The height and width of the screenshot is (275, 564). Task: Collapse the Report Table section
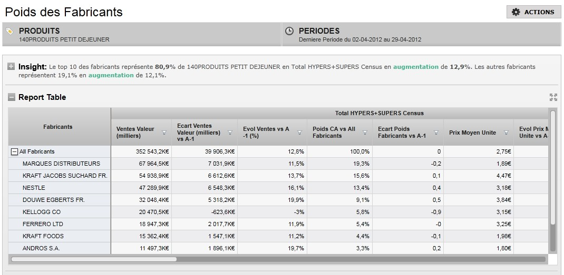tap(12, 97)
